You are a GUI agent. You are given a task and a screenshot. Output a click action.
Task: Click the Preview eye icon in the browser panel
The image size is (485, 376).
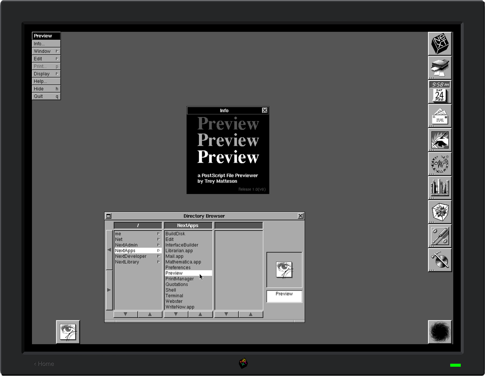point(284,269)
